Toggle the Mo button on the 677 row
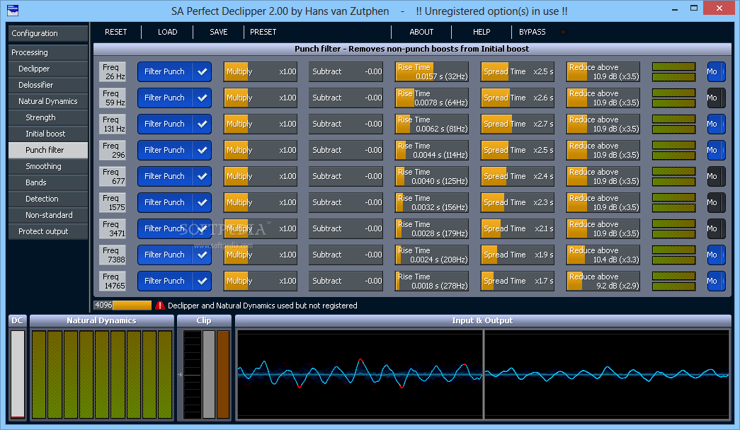Viewport: 740px width, 430px height. (x=715, y=176)
